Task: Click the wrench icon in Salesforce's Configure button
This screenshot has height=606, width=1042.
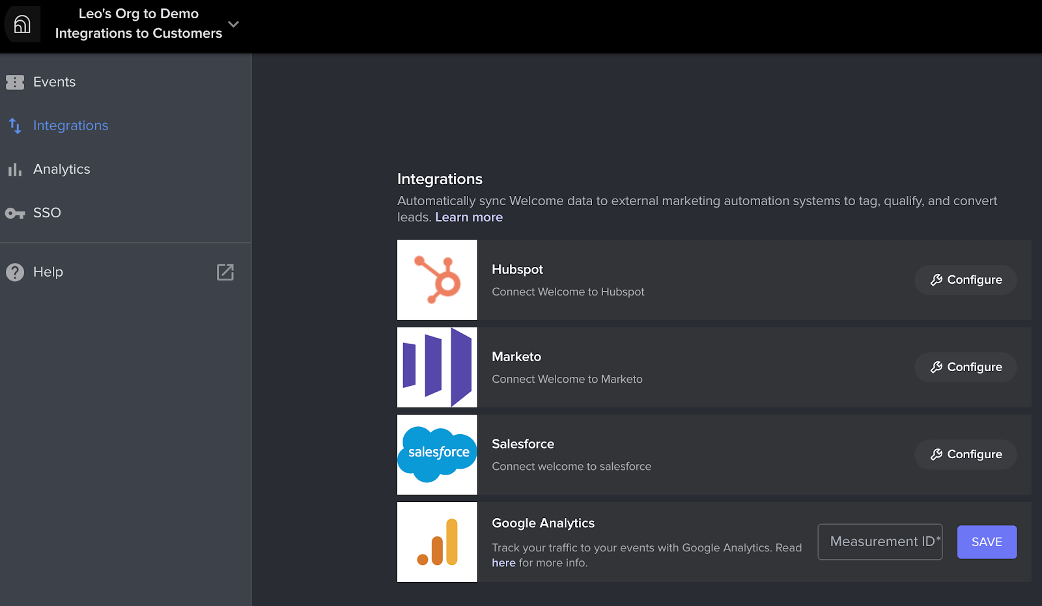Action: coord(936,454)
